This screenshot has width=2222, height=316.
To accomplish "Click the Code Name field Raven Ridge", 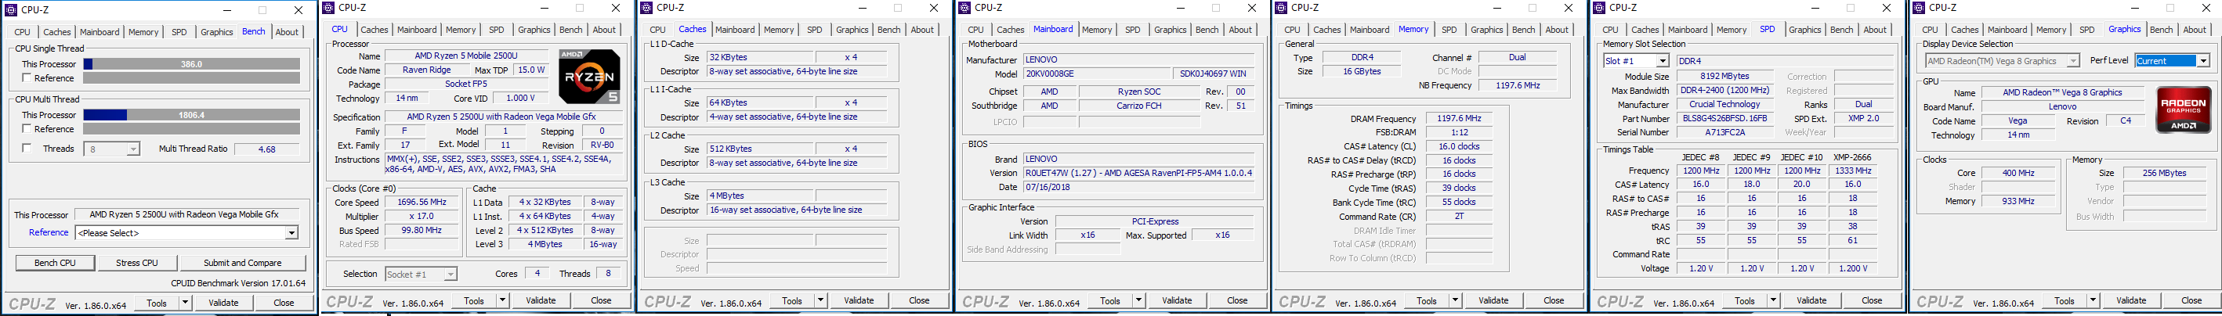I will pyautogui.click(x=426, y=70).
